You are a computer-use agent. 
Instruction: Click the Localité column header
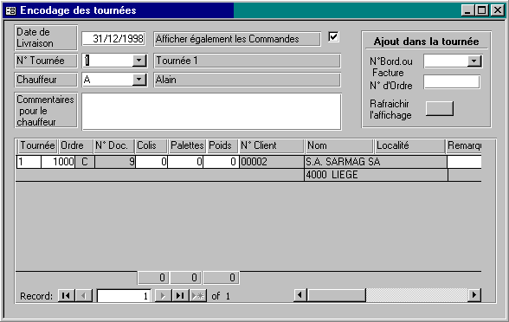pyautogui.click(x=409, y=145)
